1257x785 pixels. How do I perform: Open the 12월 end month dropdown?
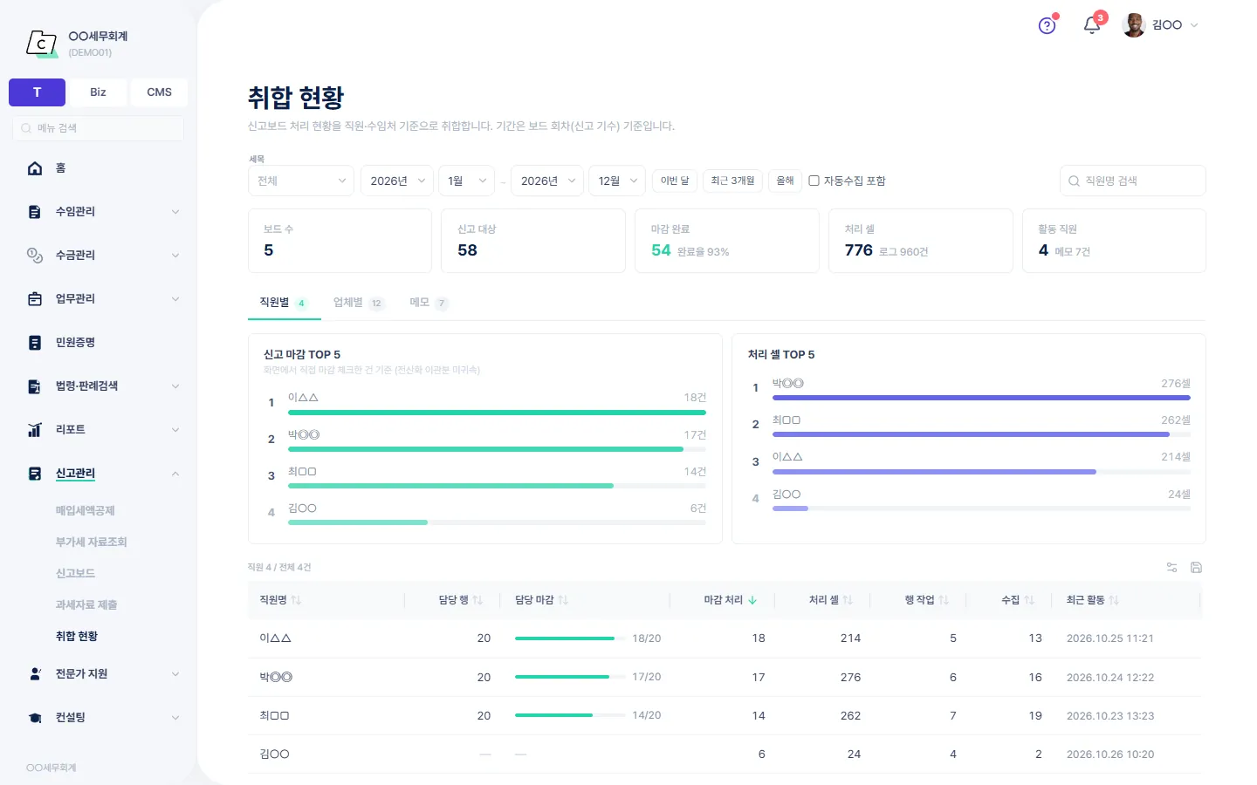[x=617, y=181]
